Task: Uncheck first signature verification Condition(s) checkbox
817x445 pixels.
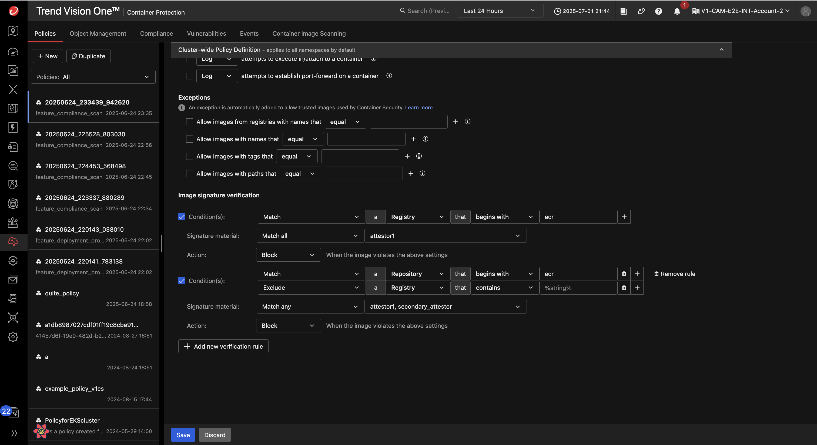Action: pos(182,217)
